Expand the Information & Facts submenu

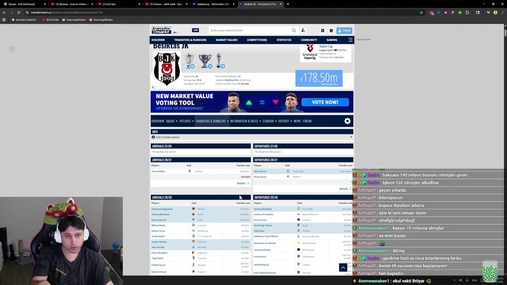click(260, 121)
